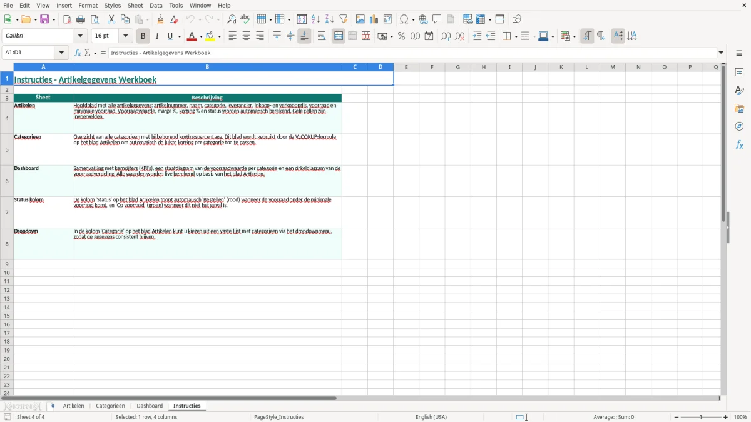Insert a comment
This screenshot has width=751, height=422.
[437, 19]
